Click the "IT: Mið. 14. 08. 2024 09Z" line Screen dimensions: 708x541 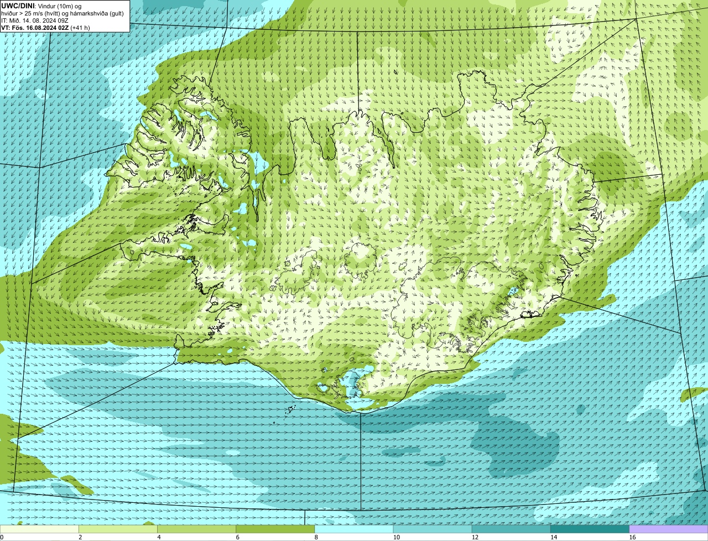pos(35,20)
